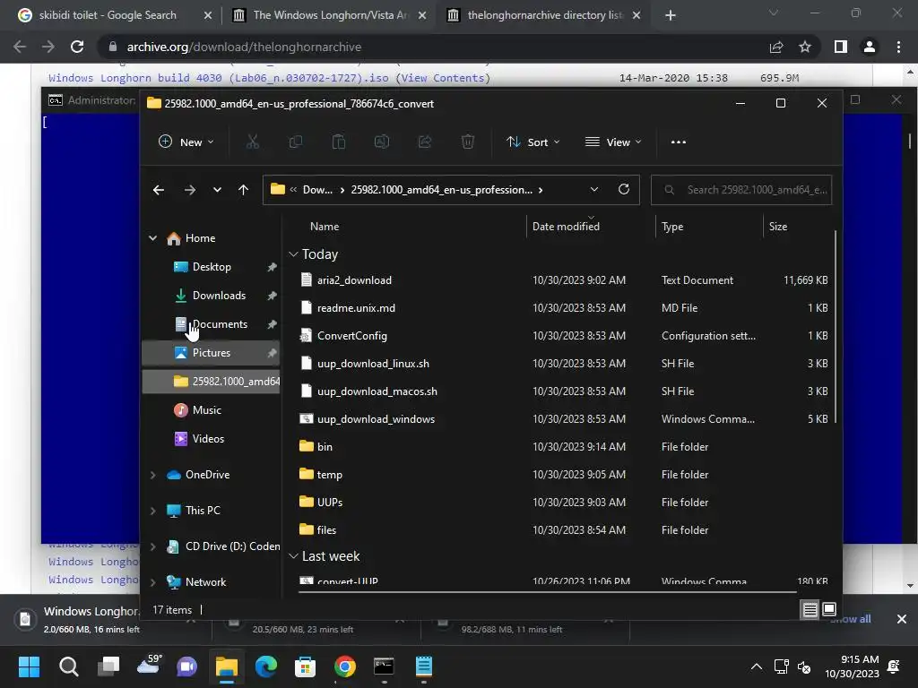918x688 pixels.
Task: Switch to thelonghornarchive directory listing tab
Action: (544, 15)
